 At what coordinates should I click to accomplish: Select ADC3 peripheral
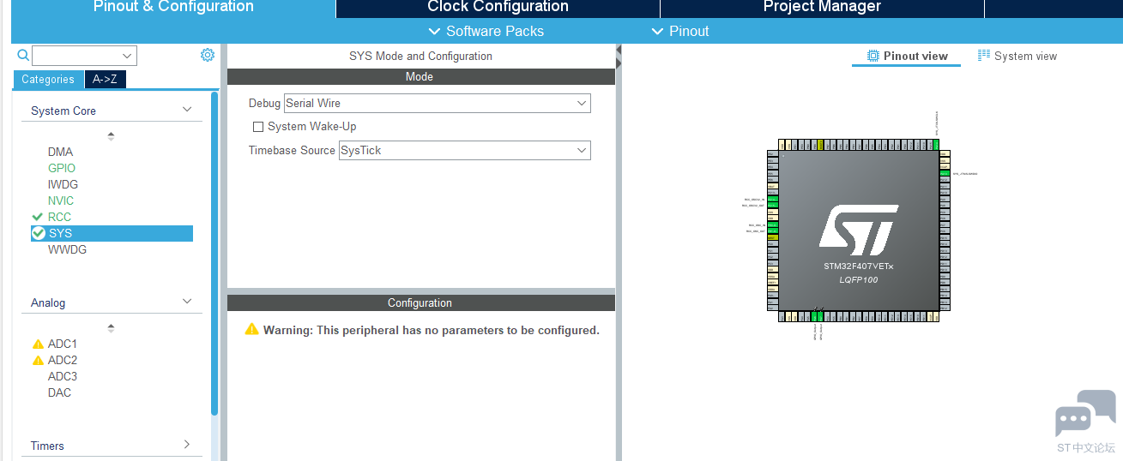pos(63,376)
